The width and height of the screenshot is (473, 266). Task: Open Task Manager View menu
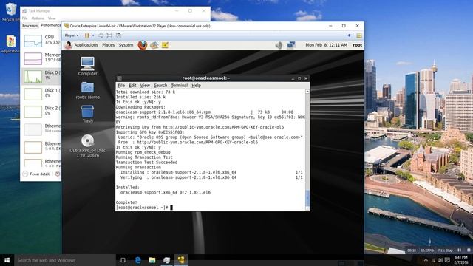click(x=52, y=18)
